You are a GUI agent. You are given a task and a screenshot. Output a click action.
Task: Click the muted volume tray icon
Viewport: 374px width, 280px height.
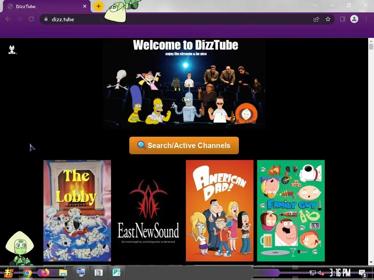click(321, 273)
